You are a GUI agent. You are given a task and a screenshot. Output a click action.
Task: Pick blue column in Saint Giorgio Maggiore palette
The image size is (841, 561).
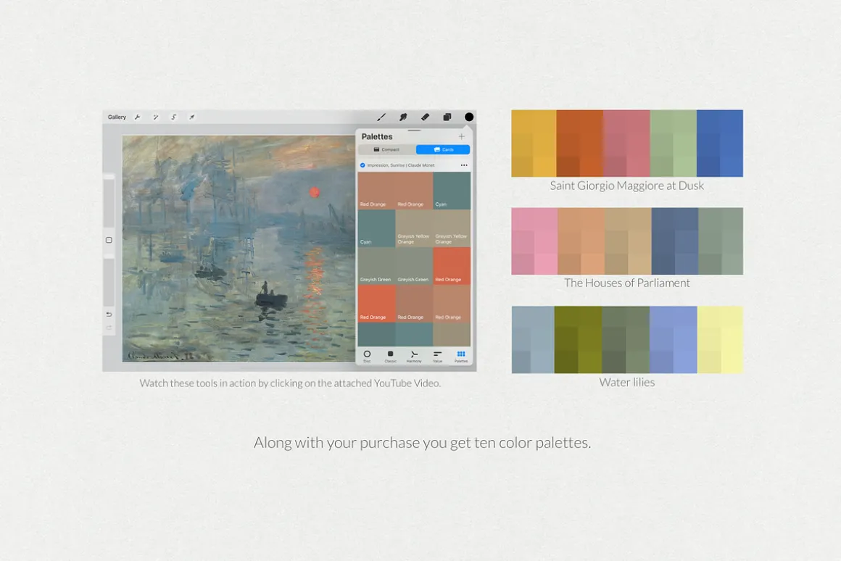[720, 144]
